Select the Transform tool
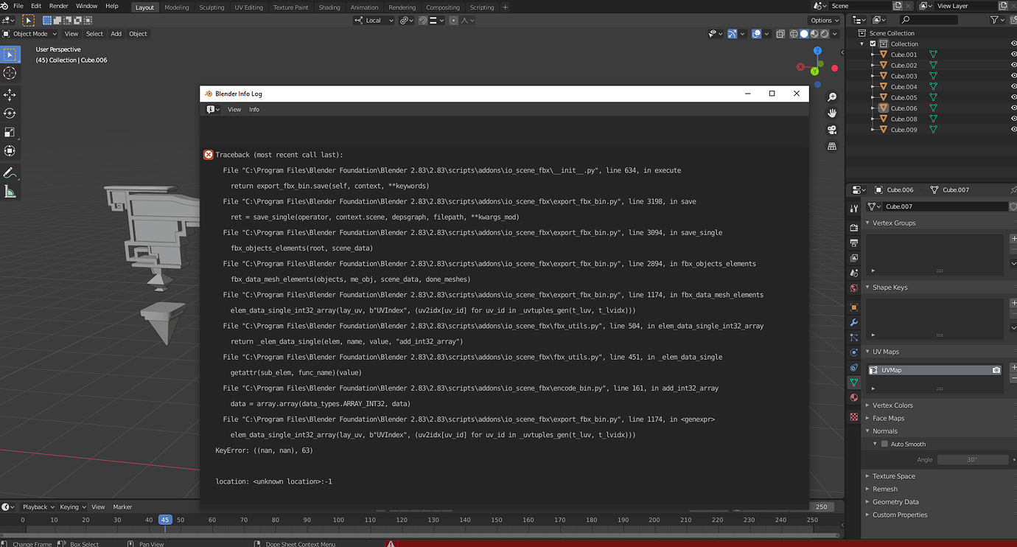 (10, 150)
